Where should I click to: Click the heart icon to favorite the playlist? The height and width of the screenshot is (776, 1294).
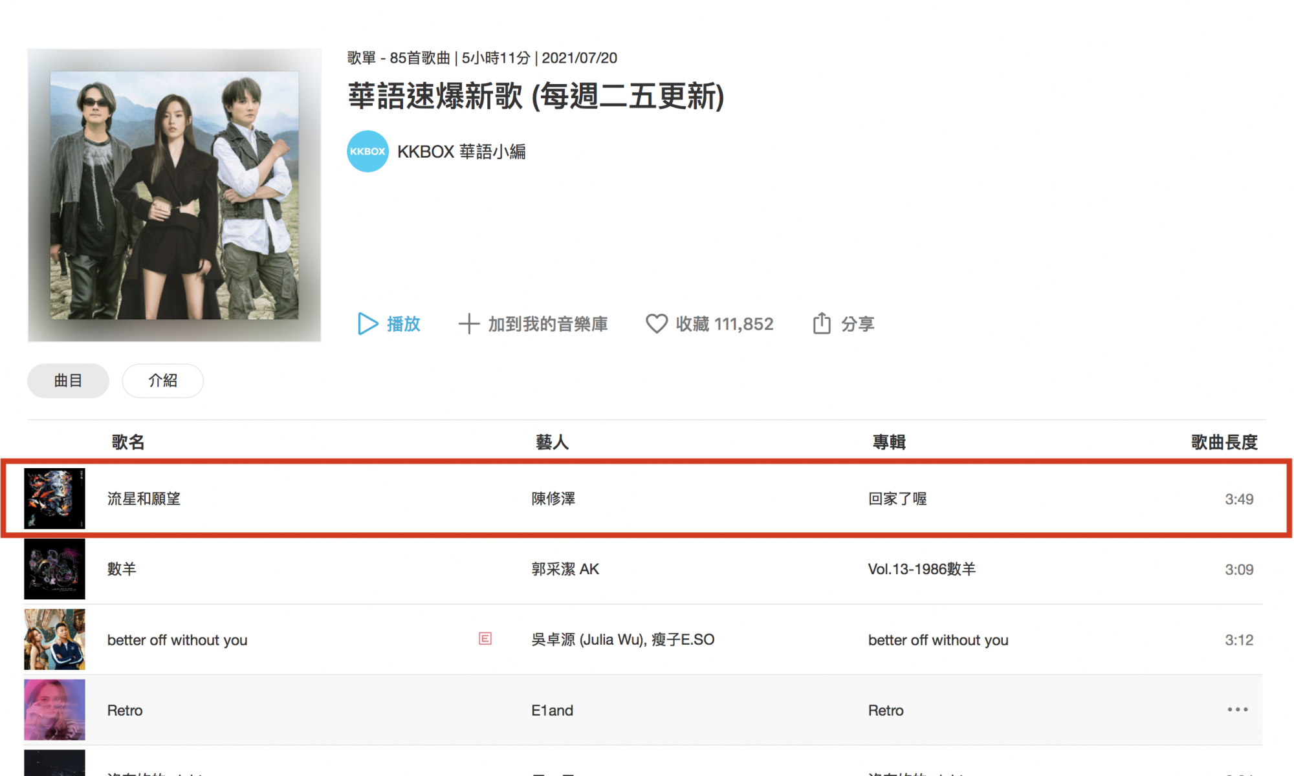[656, 323]
